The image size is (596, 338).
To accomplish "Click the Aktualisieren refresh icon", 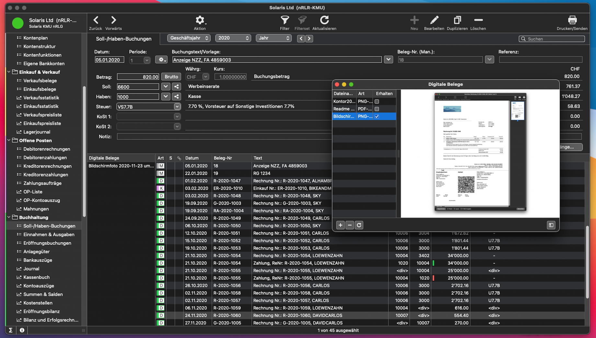I will (x=324, y=20).
